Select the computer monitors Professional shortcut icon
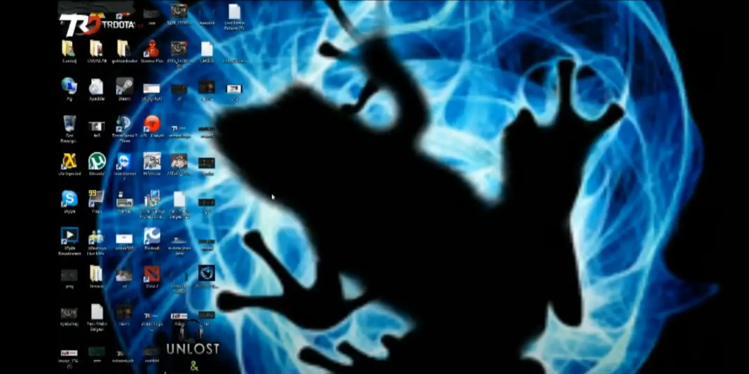 click(x=152, y=199)
